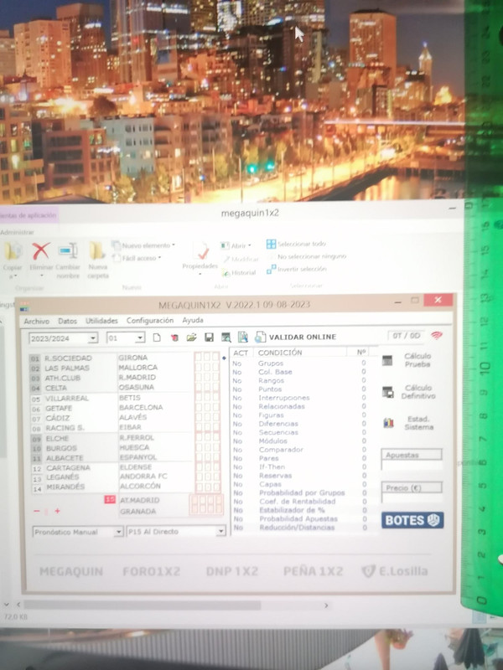Click Invertir selección in Explorer ribbon
Image resolution: width=503 pixels, height=670 pixels.
297,269
